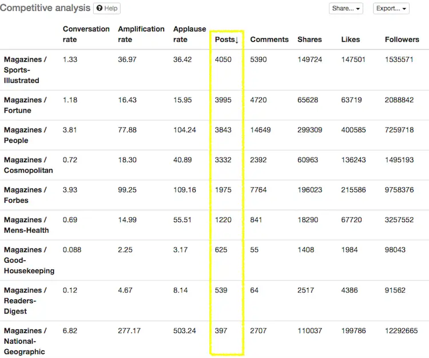Screen dimensions: 429x358
Task: Click the Followers column header
Action: (x=402, y=39)
